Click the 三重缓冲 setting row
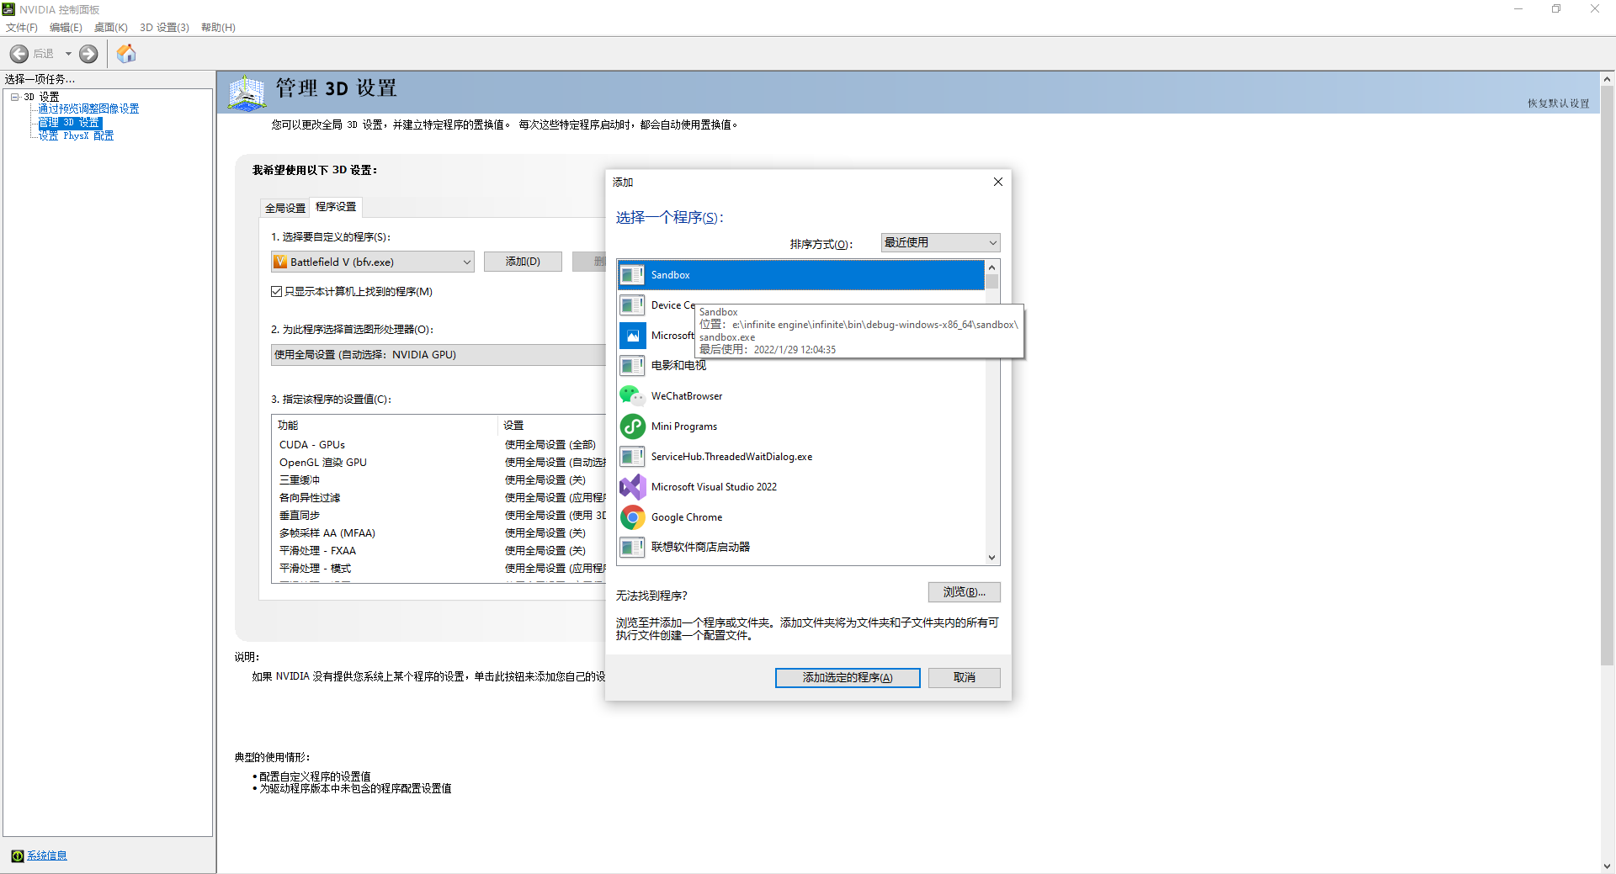Viewport: 1616px width, 874px height. point(440,480)
